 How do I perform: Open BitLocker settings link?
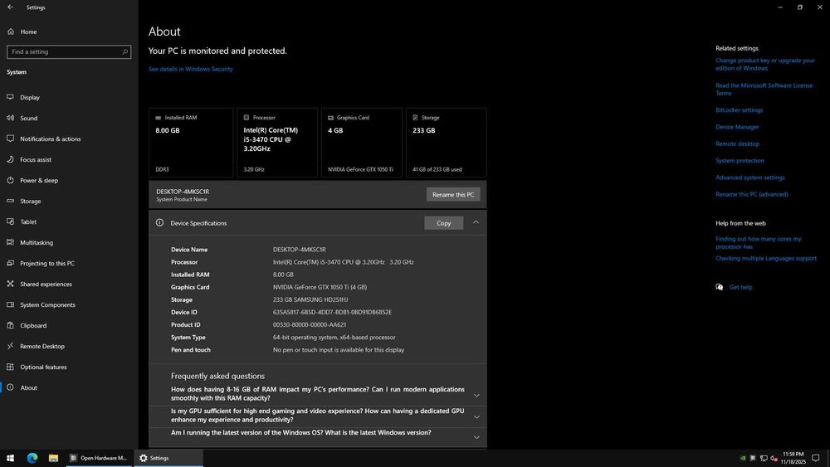(739, 110)
